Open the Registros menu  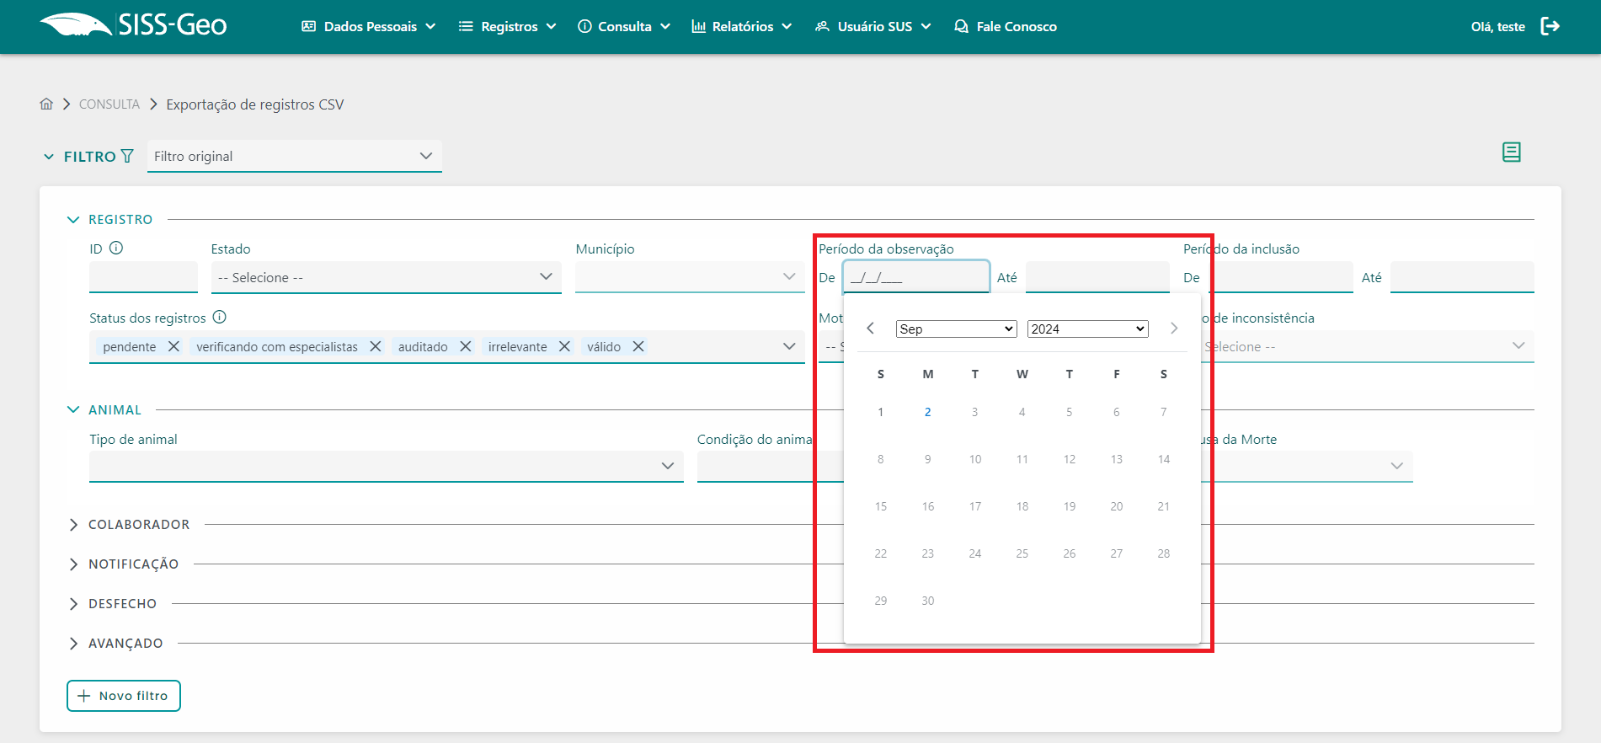508,26
